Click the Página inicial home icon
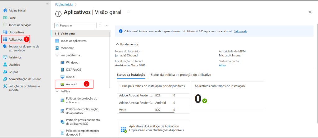Viewport: 318px width, 138px height. coord(5,11)
